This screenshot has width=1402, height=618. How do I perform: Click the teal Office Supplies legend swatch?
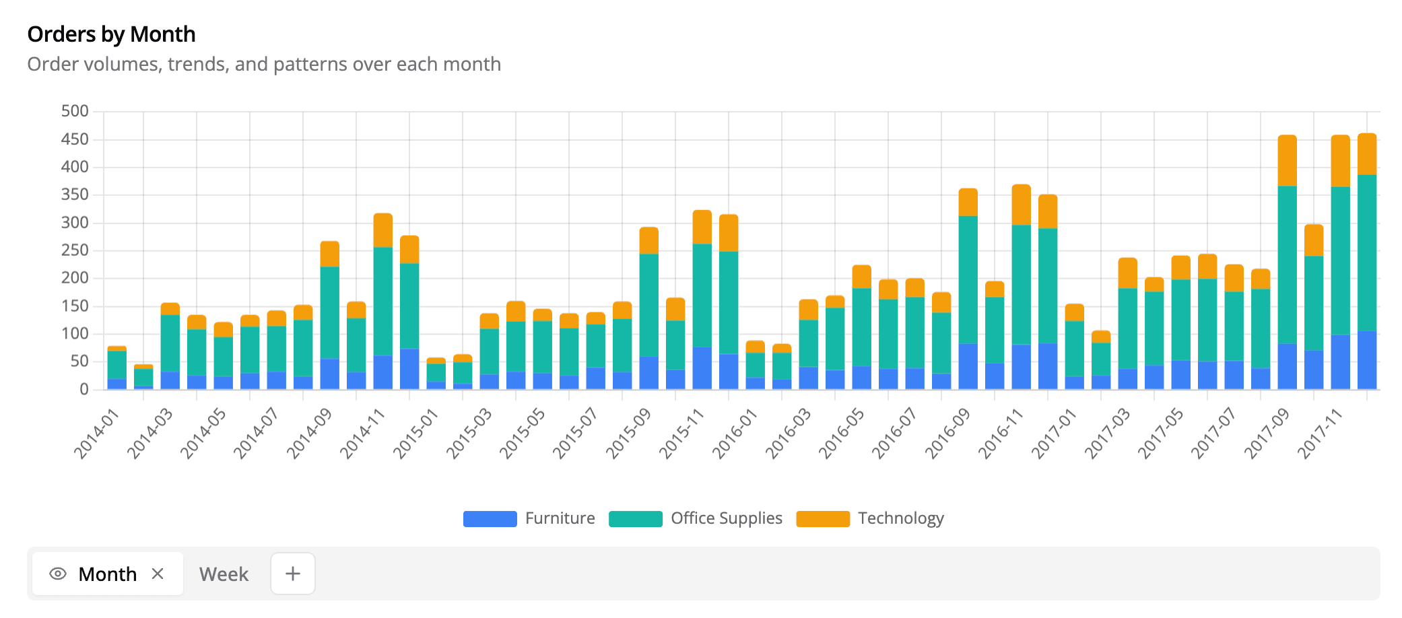(x=635, y=518)
